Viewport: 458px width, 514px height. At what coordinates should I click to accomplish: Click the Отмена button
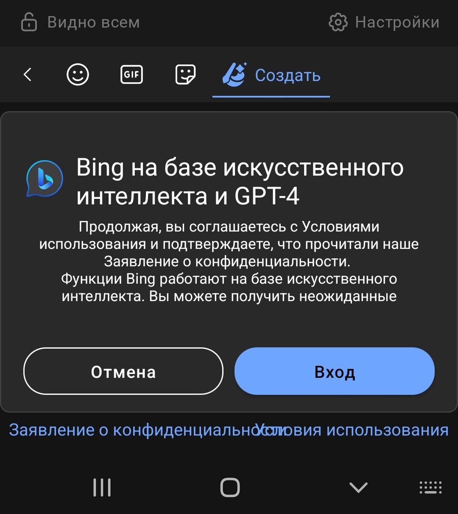123,371
